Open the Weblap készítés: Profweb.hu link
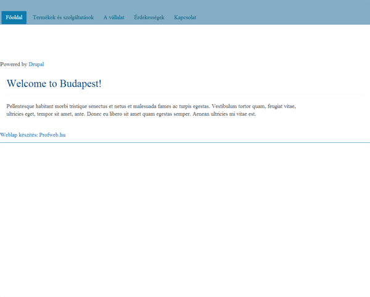The image size is (370, 297). pos(33,135)
